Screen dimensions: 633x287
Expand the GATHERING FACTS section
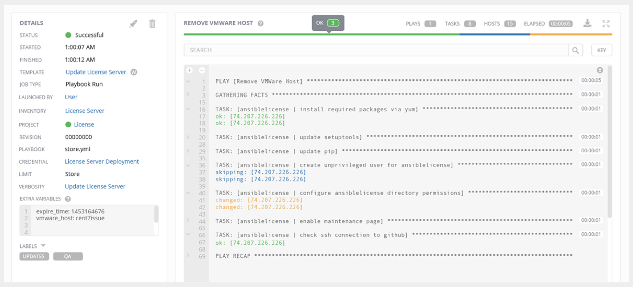click(x=188, y=95)
